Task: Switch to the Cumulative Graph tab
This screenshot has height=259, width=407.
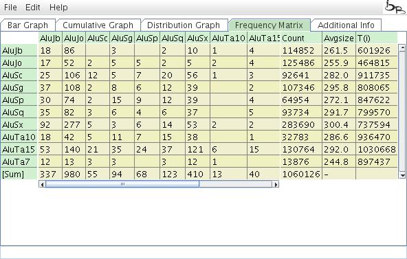Action: [x=98, y=25]
